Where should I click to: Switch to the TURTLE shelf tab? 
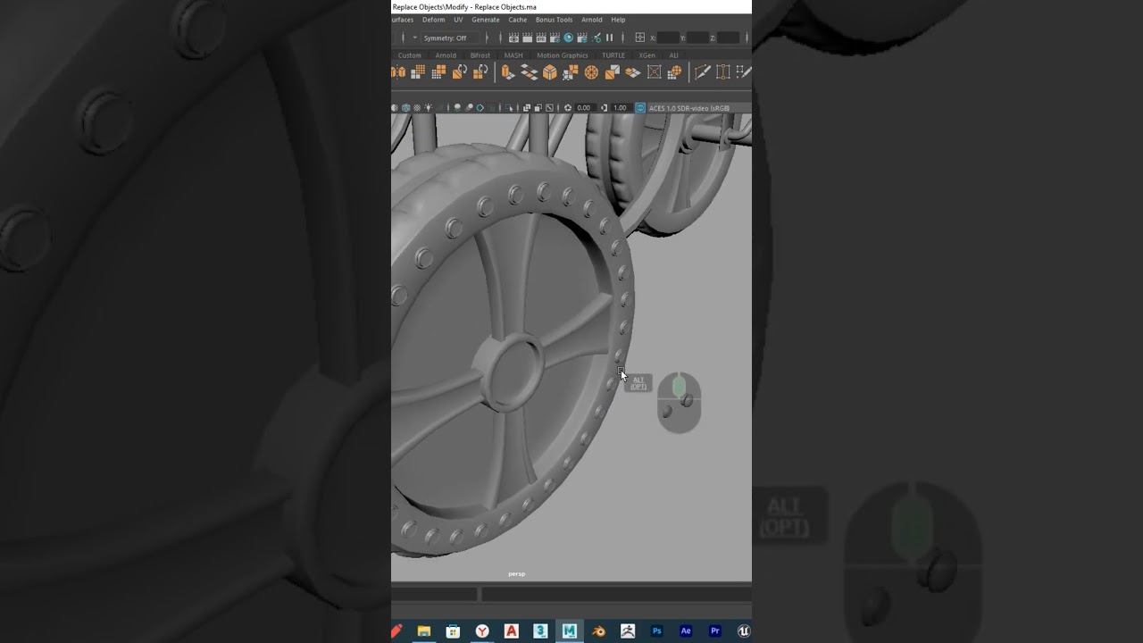(613, 55)
